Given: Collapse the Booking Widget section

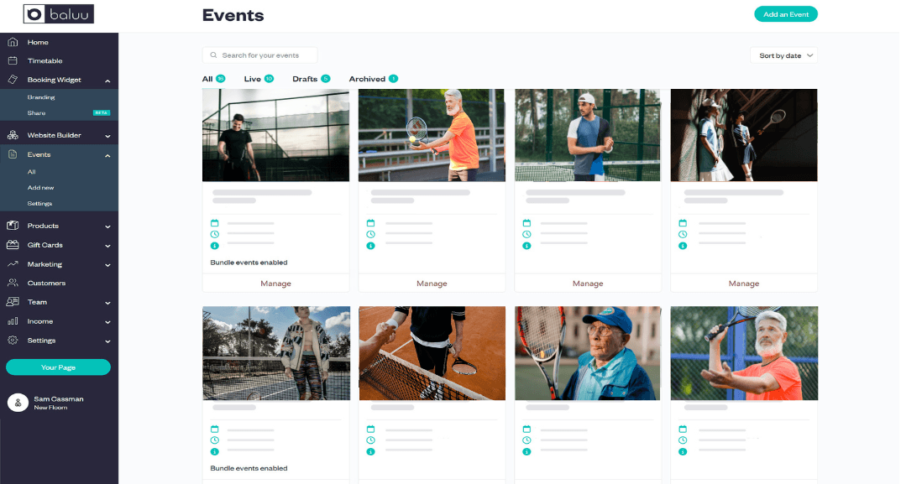Looking at the screenshot, I should [x=107, y=81].
